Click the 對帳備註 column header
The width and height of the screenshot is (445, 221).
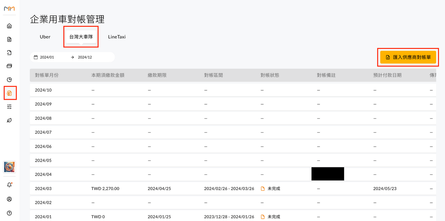(x=326, y=75)
